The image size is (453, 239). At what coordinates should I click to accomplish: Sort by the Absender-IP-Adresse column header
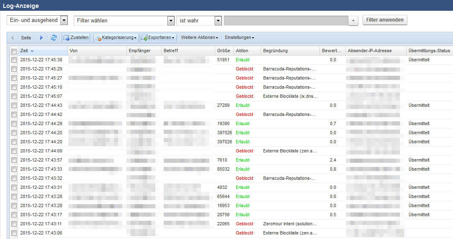[x=375, y=51]
